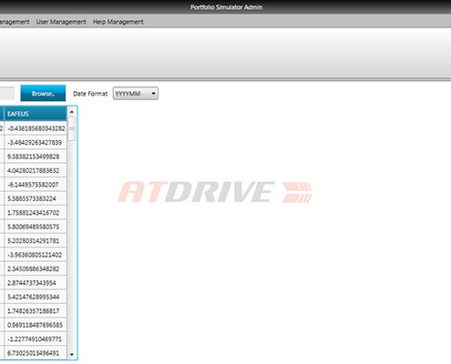Select the cell with value -3.96360805121402
Screen dimensions: 451x364
click(36, 255)
